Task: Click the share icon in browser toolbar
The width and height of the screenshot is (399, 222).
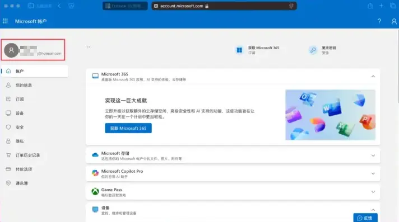Action: click(370, 6)
